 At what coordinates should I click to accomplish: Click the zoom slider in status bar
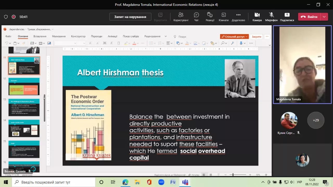(233, 175)
